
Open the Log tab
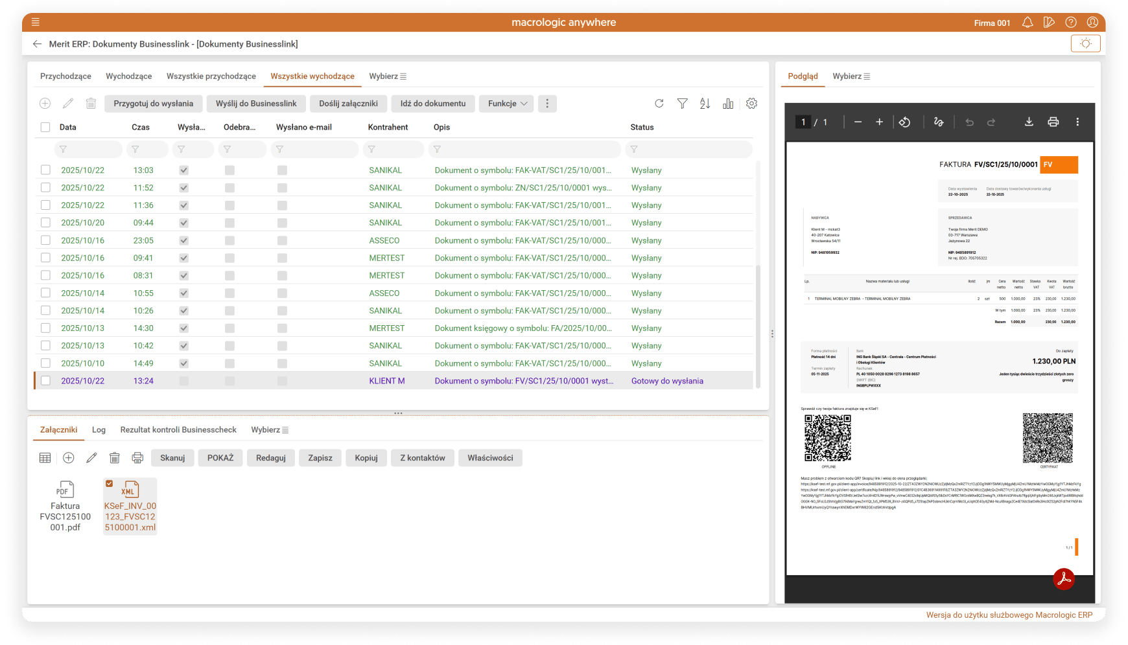pyautogui.click(x=99, y=430)
